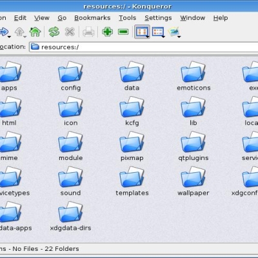Stop loading with the X icon
Screen dimensions: 258x258
click(x=70, y=32)
